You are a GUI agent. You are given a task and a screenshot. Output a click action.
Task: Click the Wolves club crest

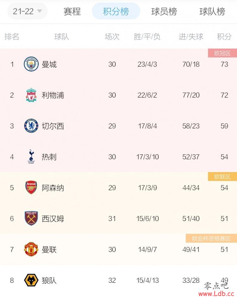tap(31, 280)
